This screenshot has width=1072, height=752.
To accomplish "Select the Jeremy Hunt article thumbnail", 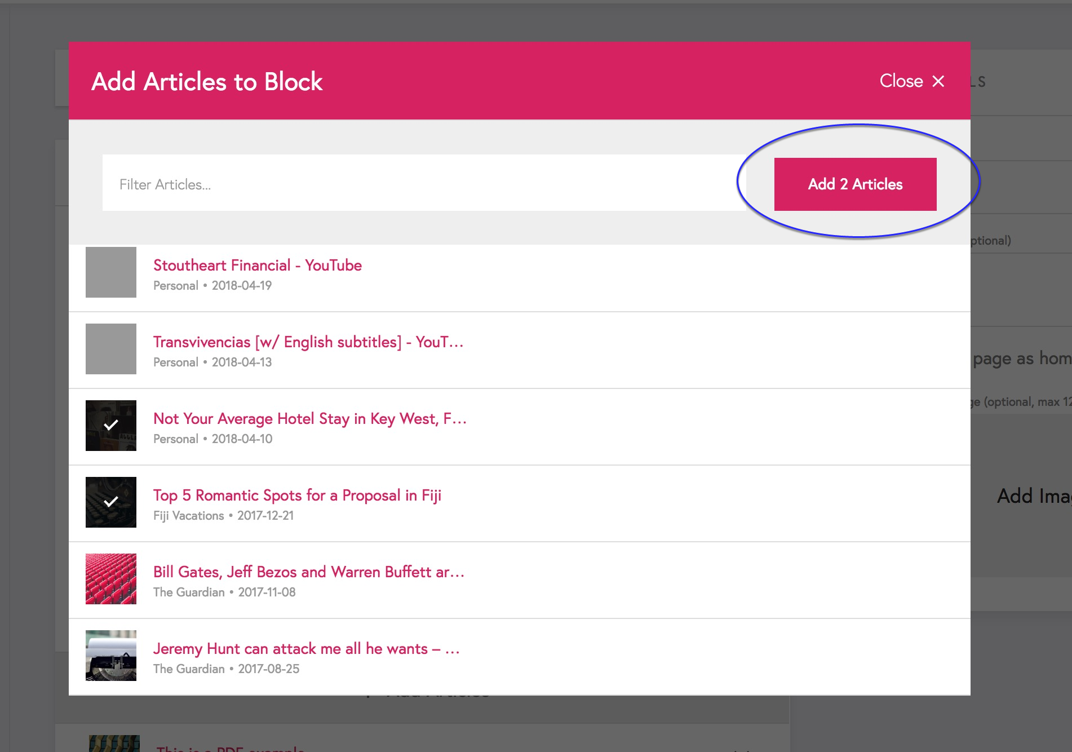I will coord(111,656).
